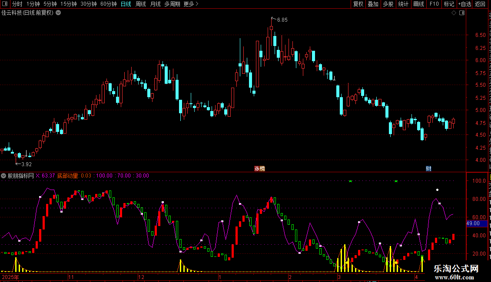
Task: Click the X: 63.37 indicator value
Action: [x=45, y=176]
